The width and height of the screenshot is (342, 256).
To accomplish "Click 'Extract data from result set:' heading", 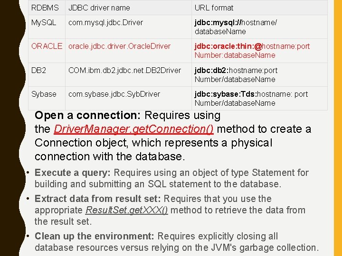I will tap(97, 199).
